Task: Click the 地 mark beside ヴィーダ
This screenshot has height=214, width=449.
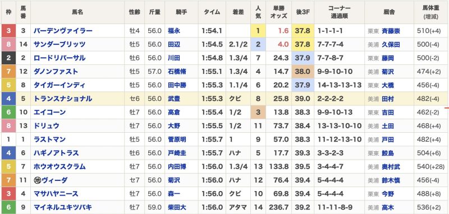Action: 38,180
